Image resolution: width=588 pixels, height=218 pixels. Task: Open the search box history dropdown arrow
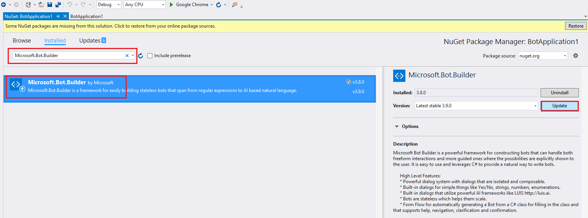pos(133,56)
